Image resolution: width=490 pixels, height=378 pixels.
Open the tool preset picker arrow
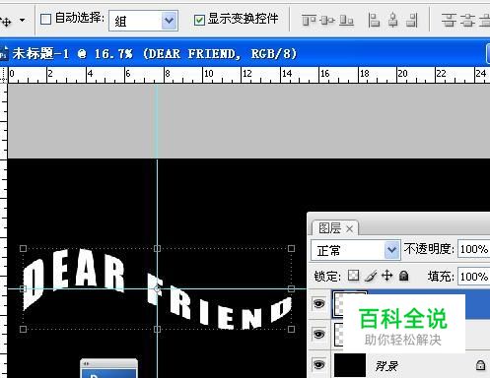coord(22,20)
